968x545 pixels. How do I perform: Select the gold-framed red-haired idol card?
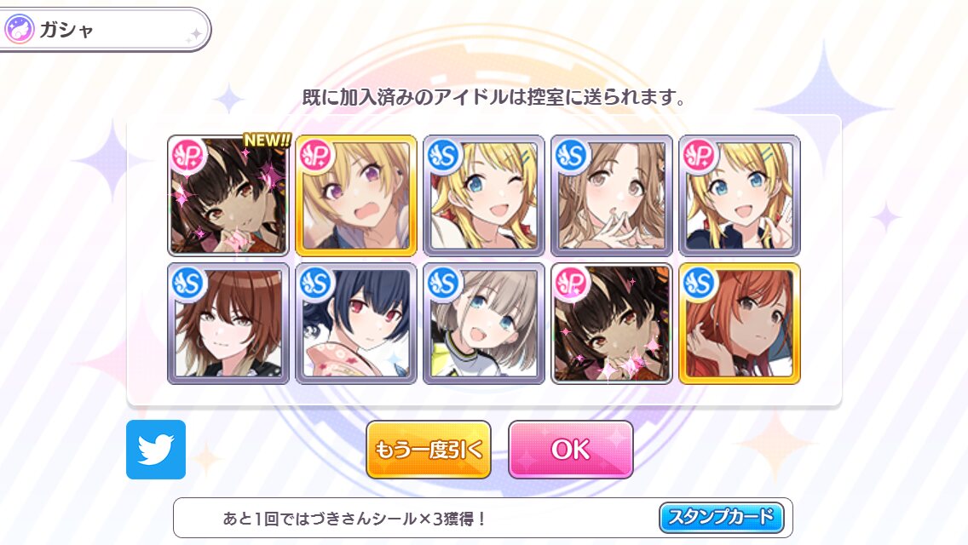[x=740, y=324]
